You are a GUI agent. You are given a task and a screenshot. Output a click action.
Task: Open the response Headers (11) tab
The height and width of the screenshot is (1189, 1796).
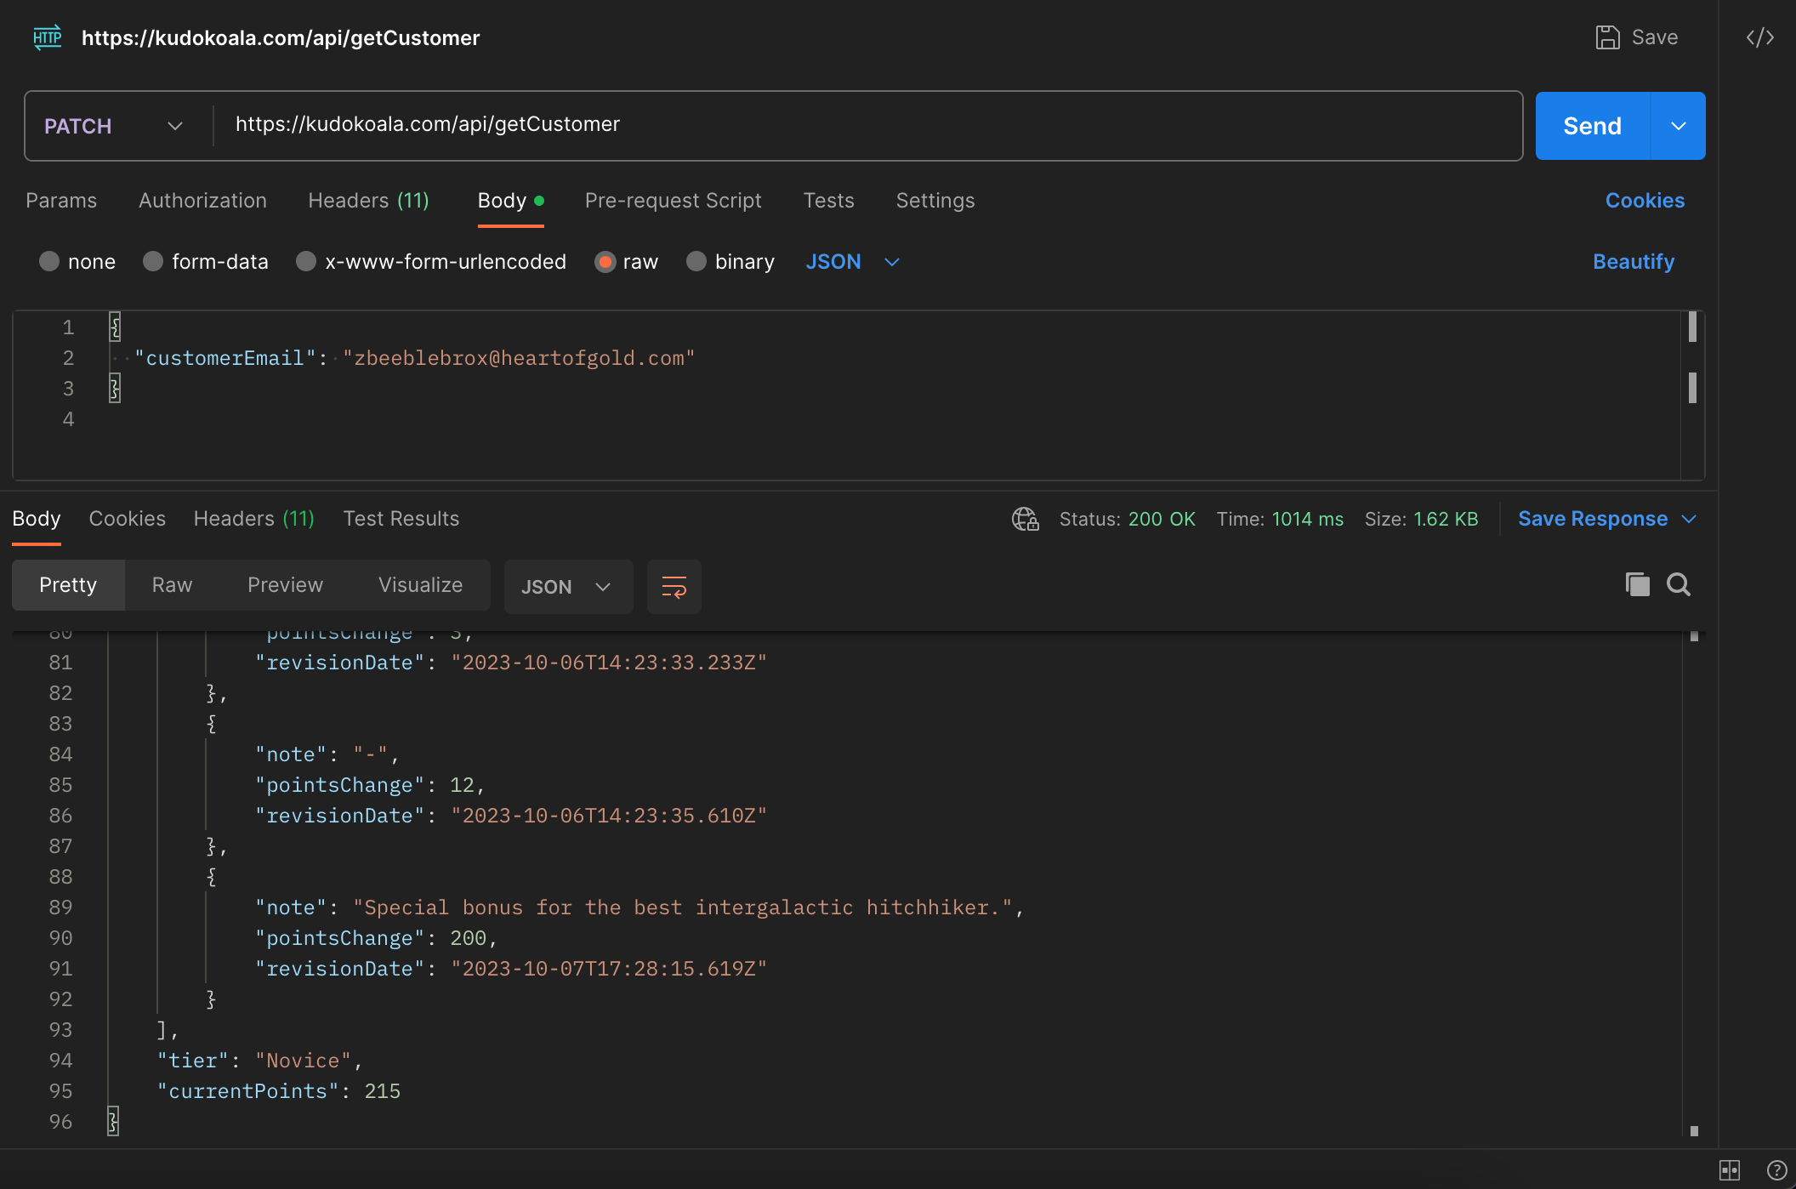(253, 519)
